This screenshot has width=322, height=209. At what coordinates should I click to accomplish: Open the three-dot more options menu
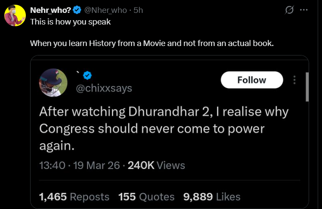[x=304, y=9]
